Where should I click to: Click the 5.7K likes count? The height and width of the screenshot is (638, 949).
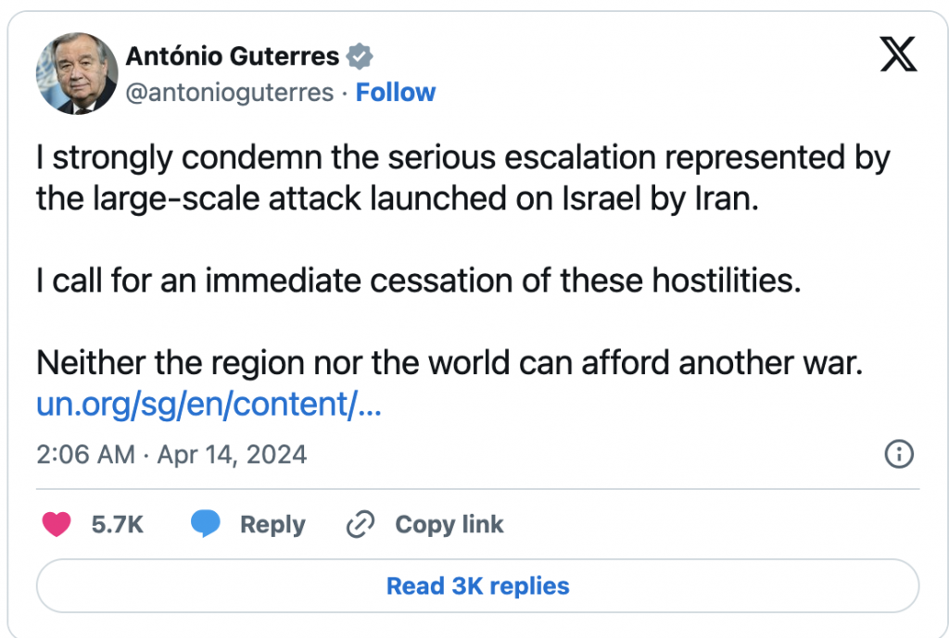click(118, 524)
